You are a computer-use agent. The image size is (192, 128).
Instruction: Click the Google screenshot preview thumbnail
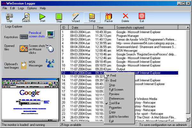30,100
